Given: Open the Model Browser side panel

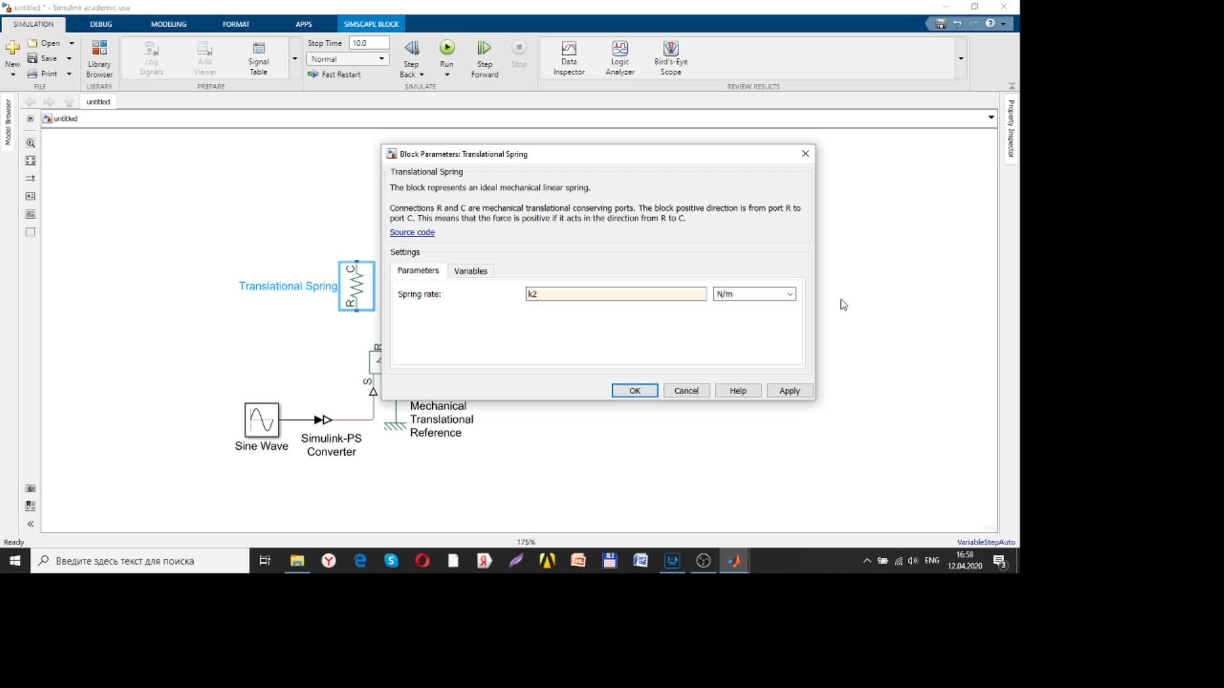Looking at the screenshot, I should click(8, 122).
